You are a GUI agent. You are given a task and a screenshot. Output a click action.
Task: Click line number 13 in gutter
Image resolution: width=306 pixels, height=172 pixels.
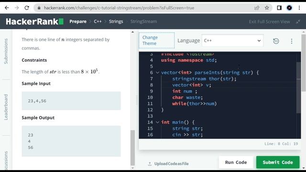(150, 116)
